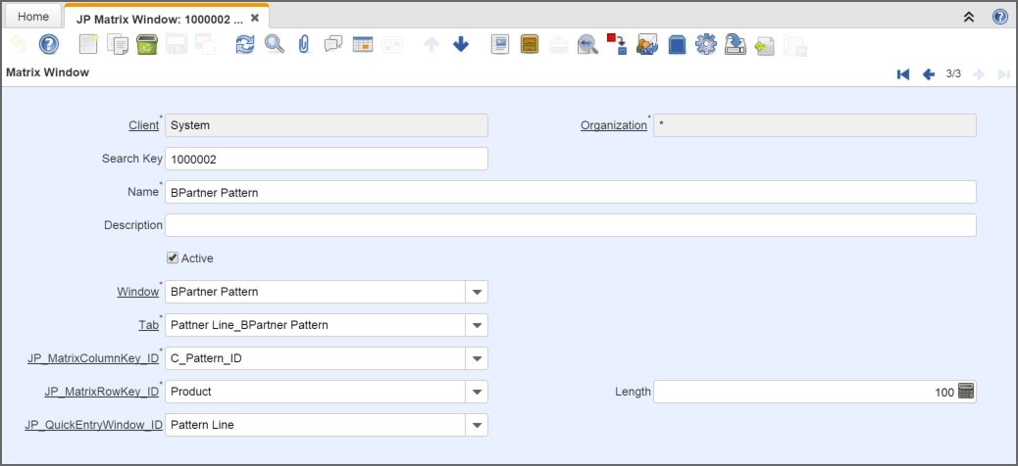Open Attachments via the paperclip icon
The image size is (1018, 466).
pos(304,45)
